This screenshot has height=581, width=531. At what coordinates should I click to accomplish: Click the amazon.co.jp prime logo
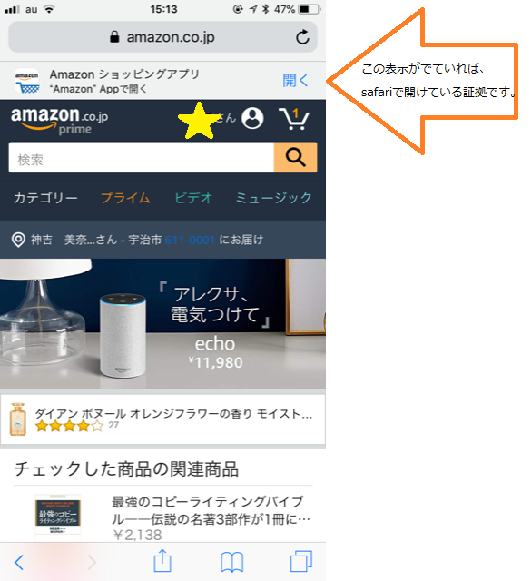point(59,121)
